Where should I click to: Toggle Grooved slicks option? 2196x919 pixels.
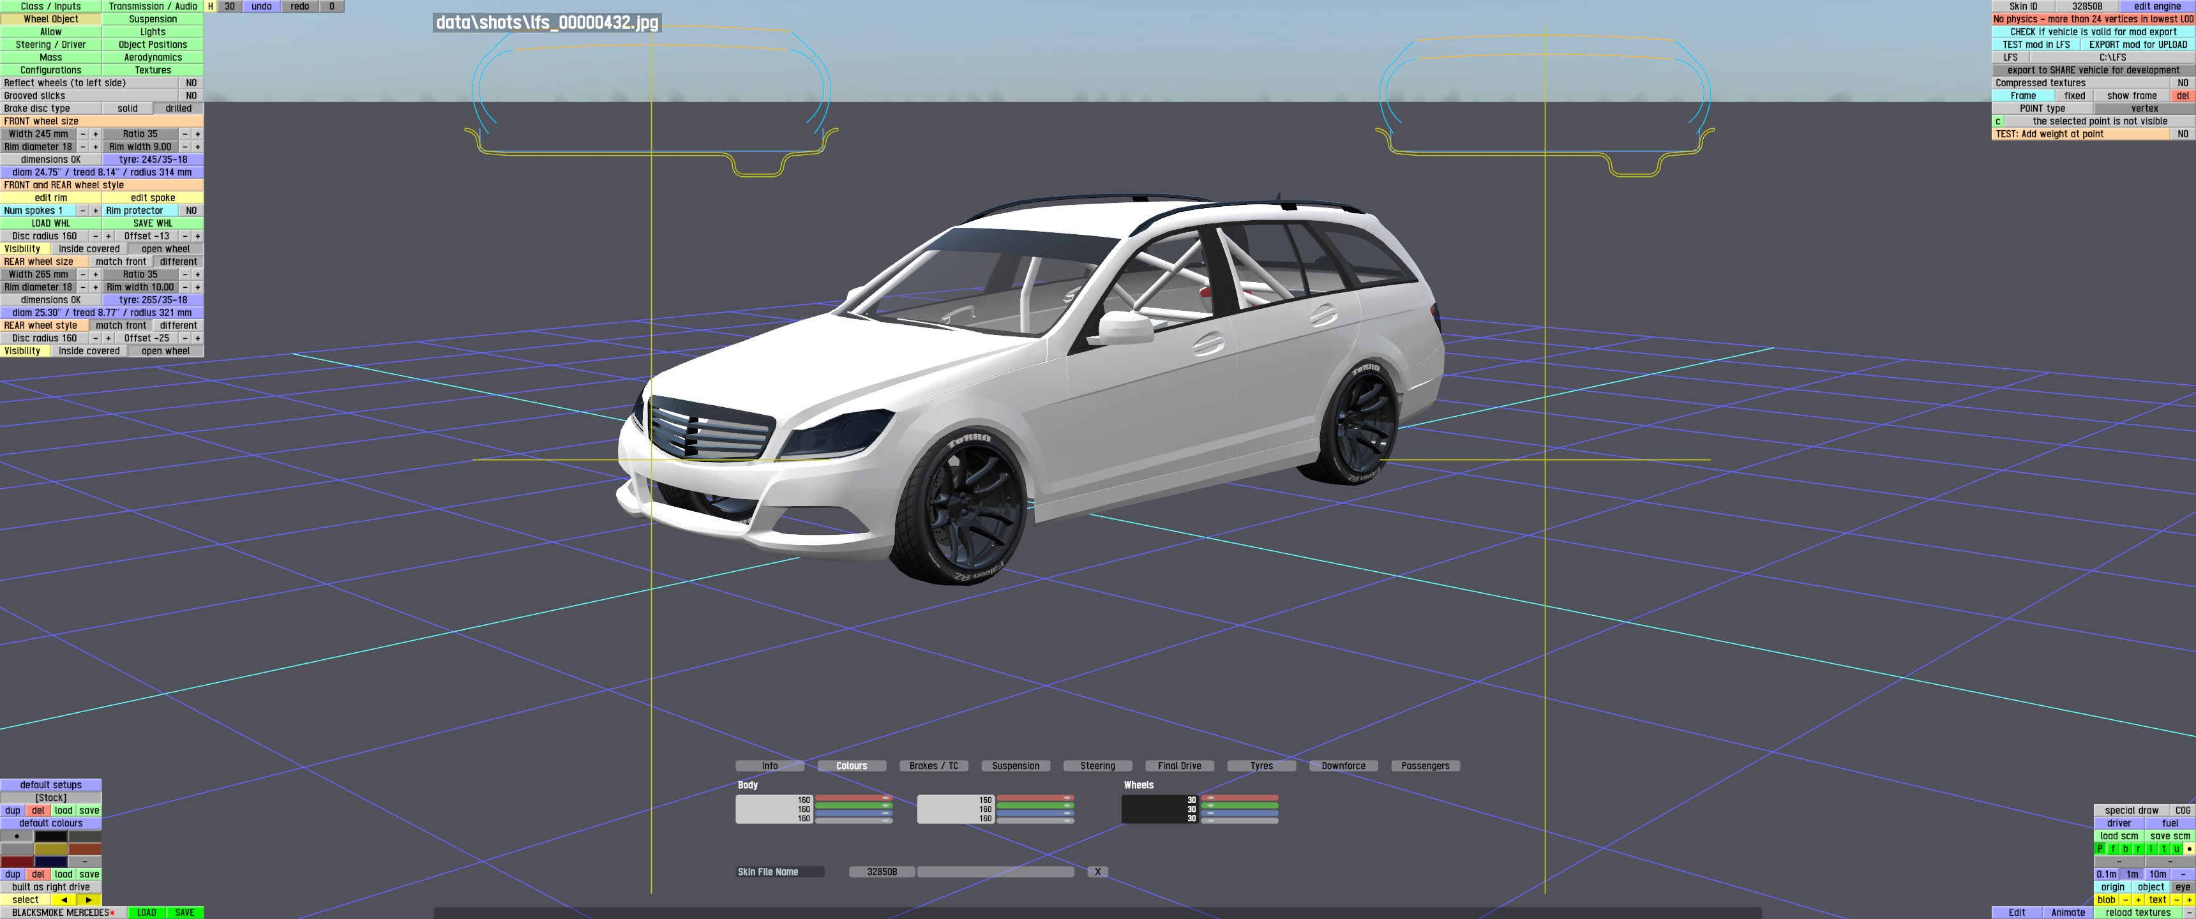[x=191, y=96]
